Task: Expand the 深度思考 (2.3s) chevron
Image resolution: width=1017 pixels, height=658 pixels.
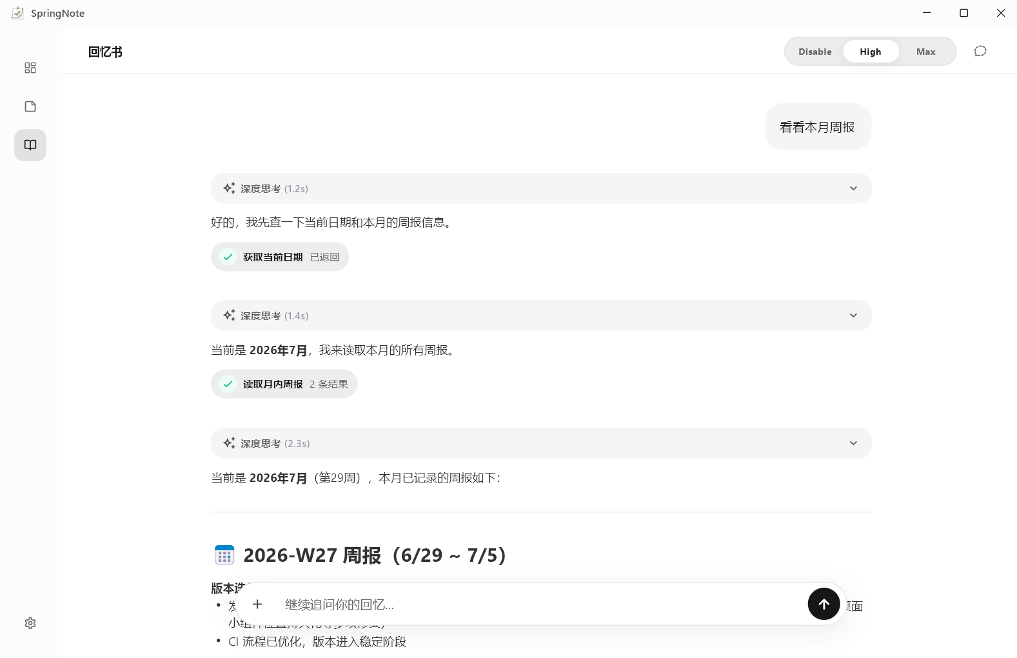Action: point(853,443)
